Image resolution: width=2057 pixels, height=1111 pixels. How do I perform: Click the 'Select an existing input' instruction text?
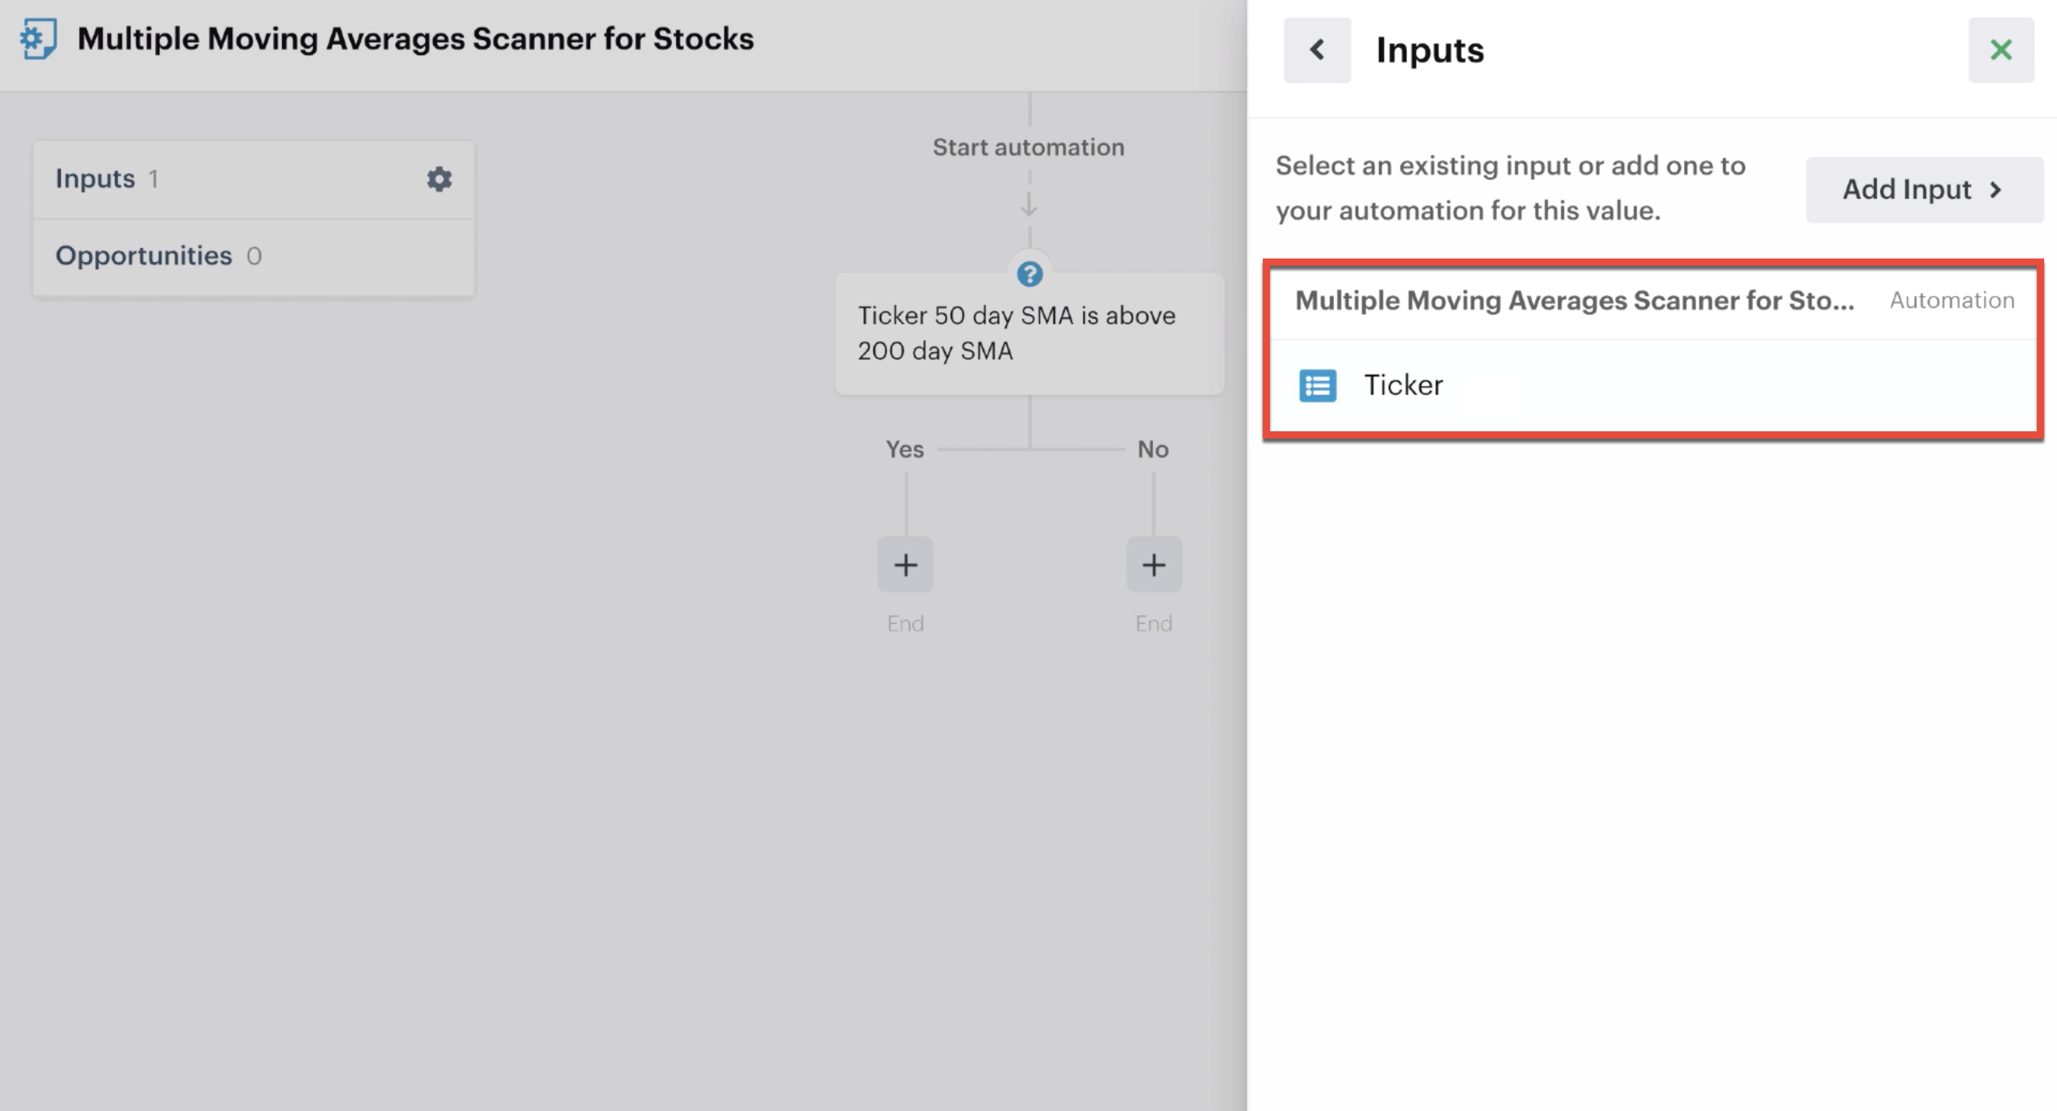(1510, 188)
